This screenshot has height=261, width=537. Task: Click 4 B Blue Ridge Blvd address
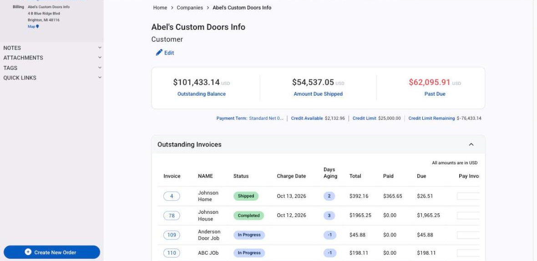(44, 13)
